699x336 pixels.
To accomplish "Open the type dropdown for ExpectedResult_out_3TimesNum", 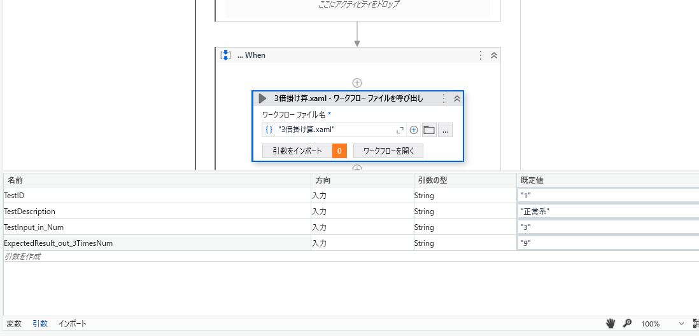I will 465,243.
